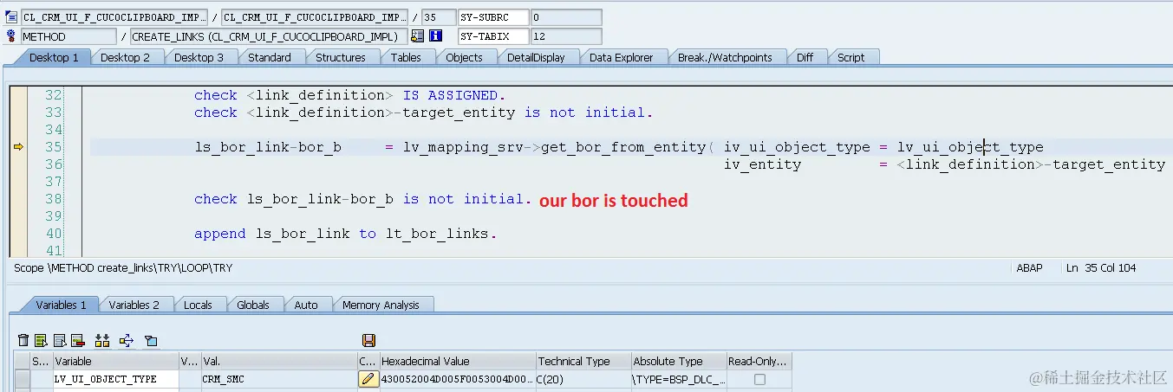Switch to Desktop 1 tab
Image resolution: width=1173 pixels, height=392 pixels.
54,57
